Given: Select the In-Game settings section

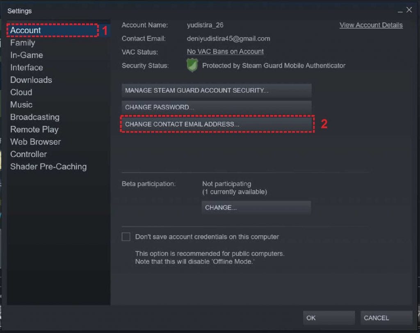Looking at the screenshot, I should (27, 55).
